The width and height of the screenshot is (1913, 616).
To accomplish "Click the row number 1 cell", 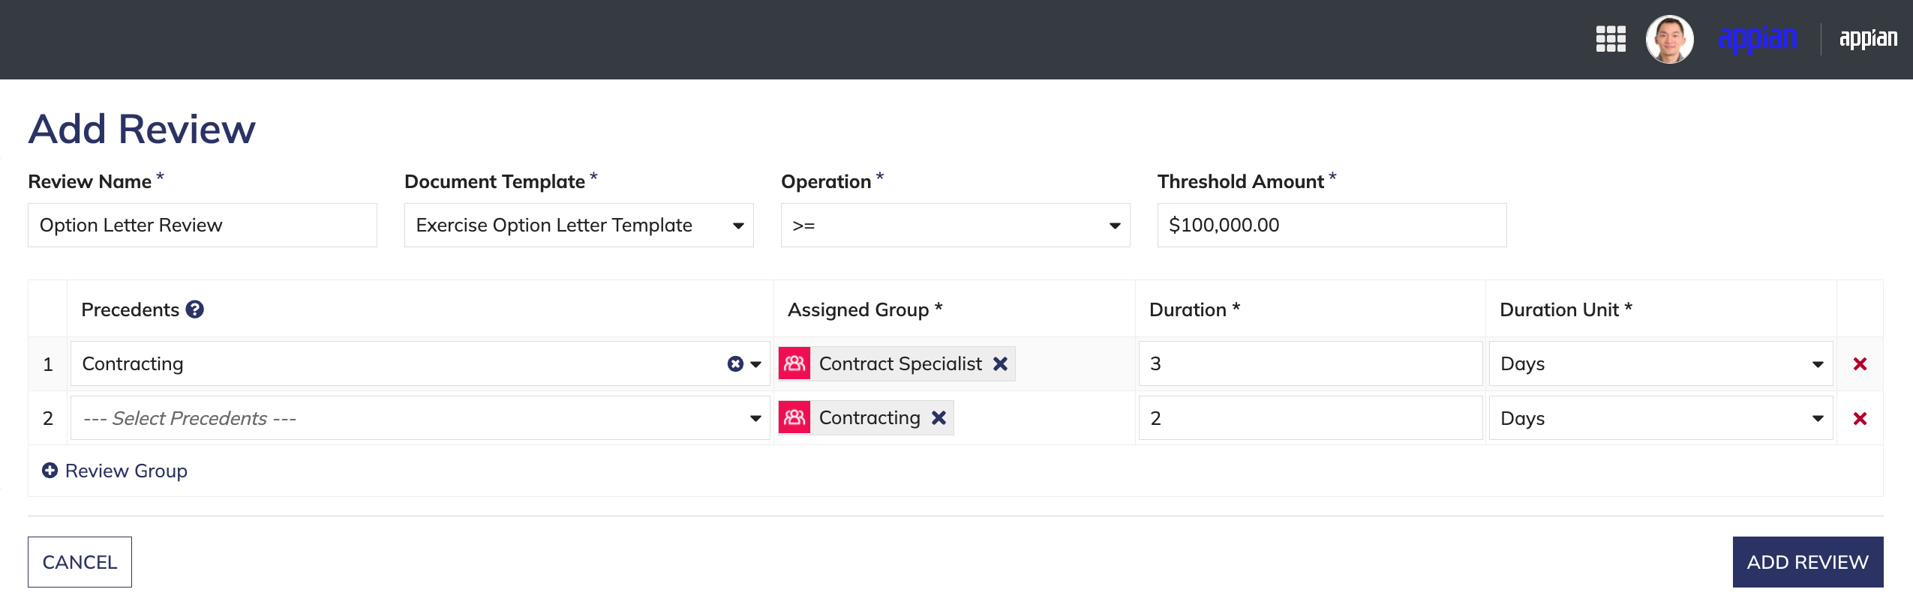I will (x=48, y=364).
